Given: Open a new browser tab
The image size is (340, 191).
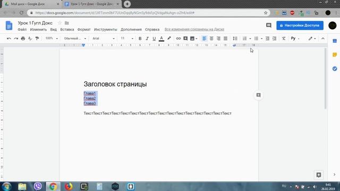Looking at the screenshot, I should click(127, 4).
